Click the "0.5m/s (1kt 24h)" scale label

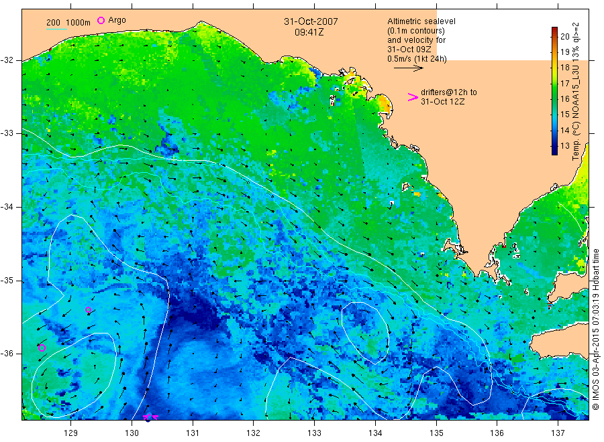(417, 59)
